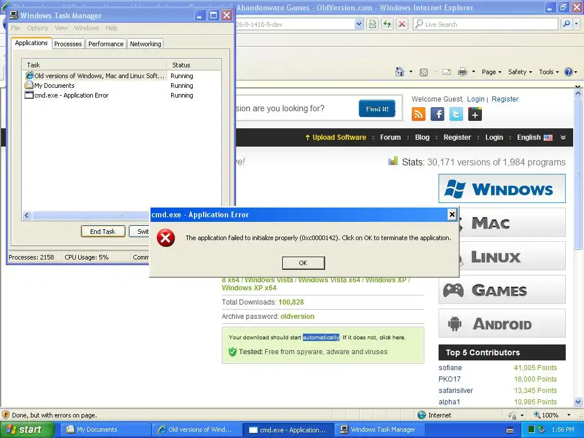The width and height of the screenshot is (584, 438).
Task: Open the Performance tab in Task Manager
Action: [x=106, y=44]
